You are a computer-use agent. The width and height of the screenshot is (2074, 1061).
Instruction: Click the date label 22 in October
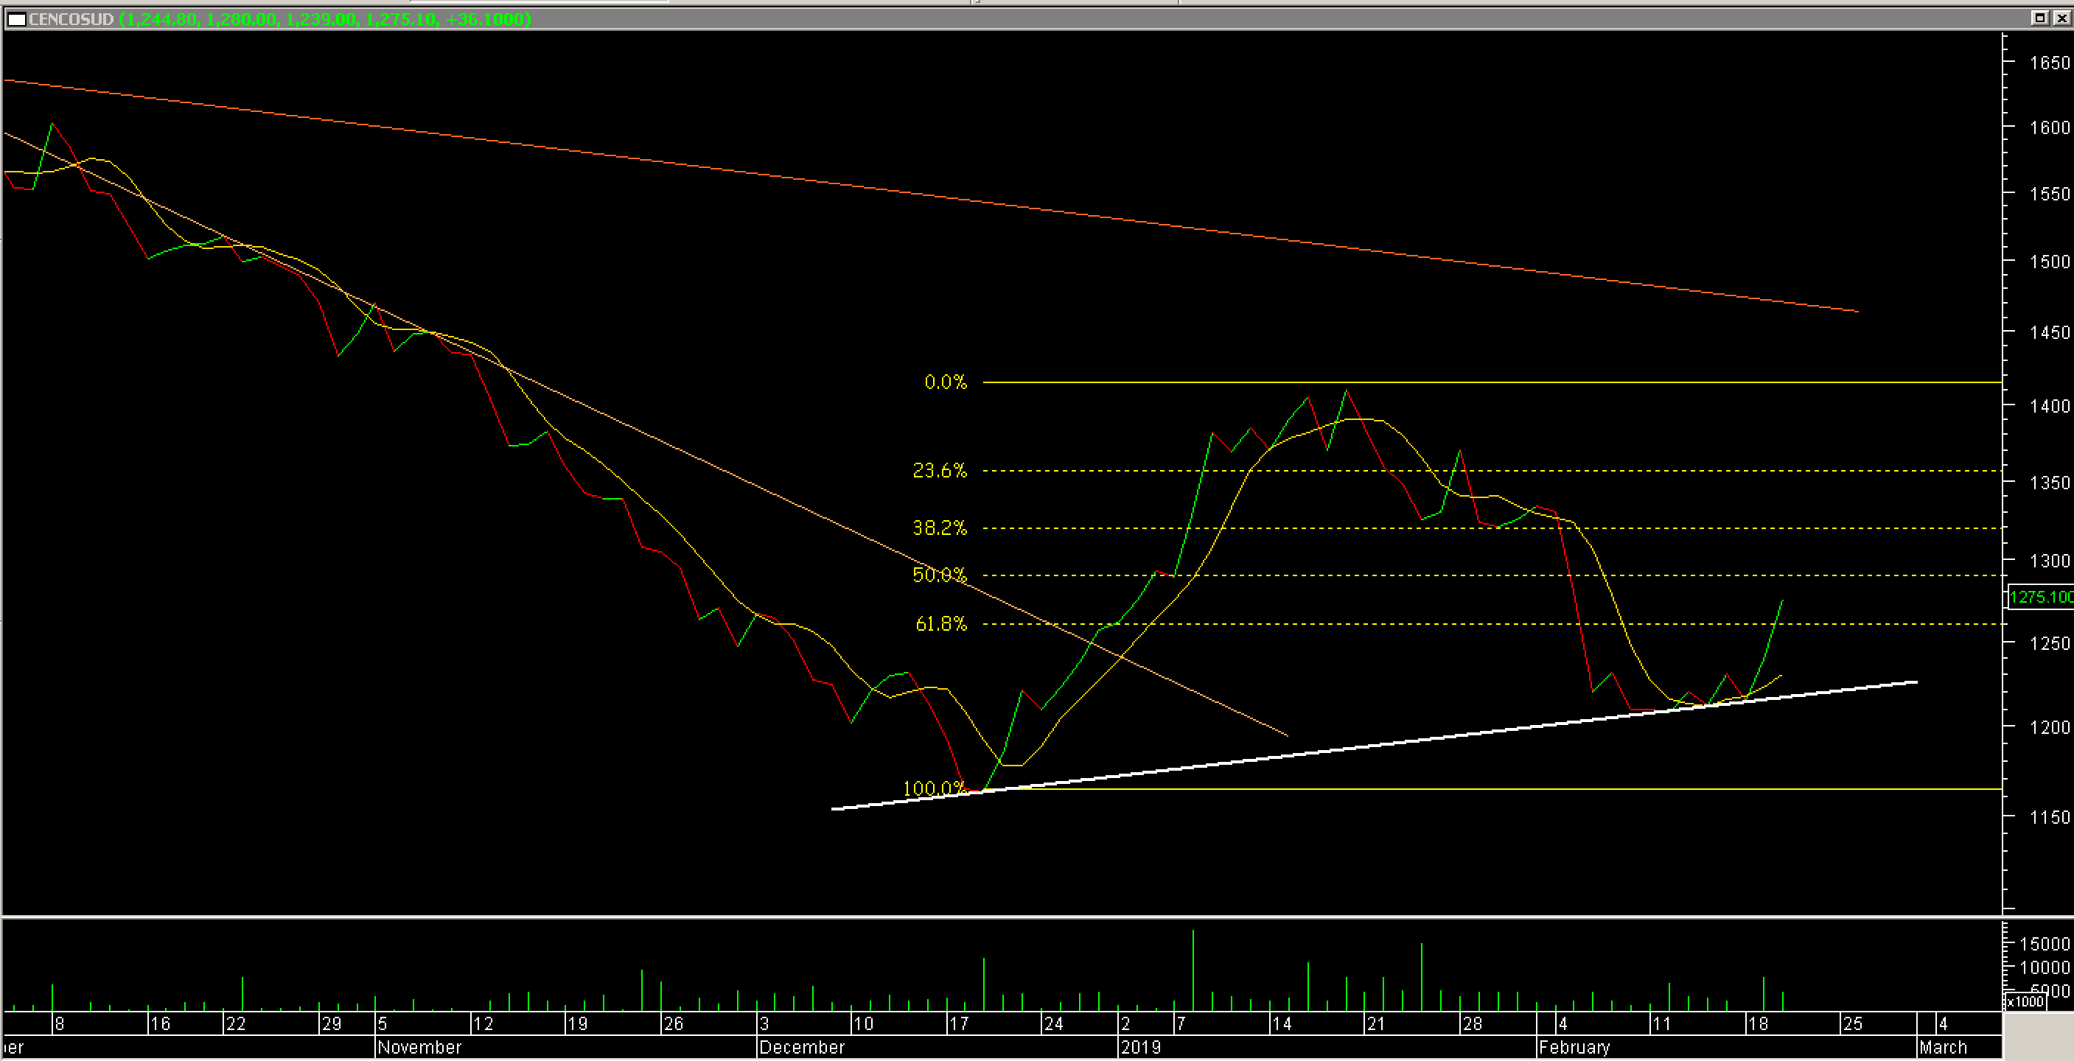236,1024
